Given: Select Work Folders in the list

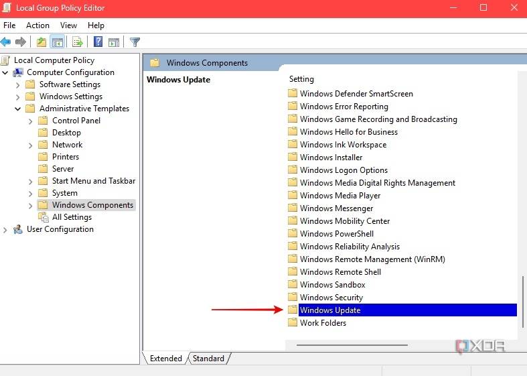Looking at the screenshot, I should [x=323, y=323].
